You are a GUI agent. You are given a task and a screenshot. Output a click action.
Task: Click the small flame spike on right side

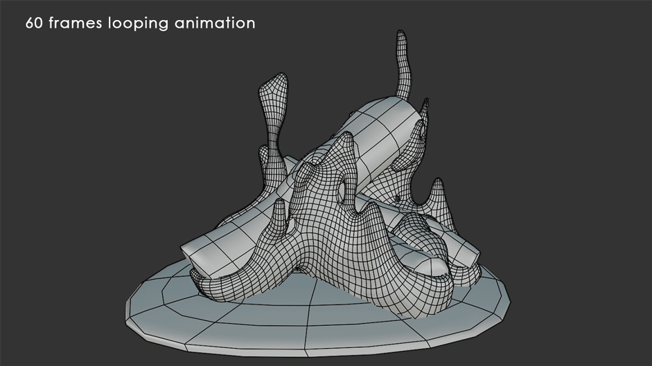439,197
